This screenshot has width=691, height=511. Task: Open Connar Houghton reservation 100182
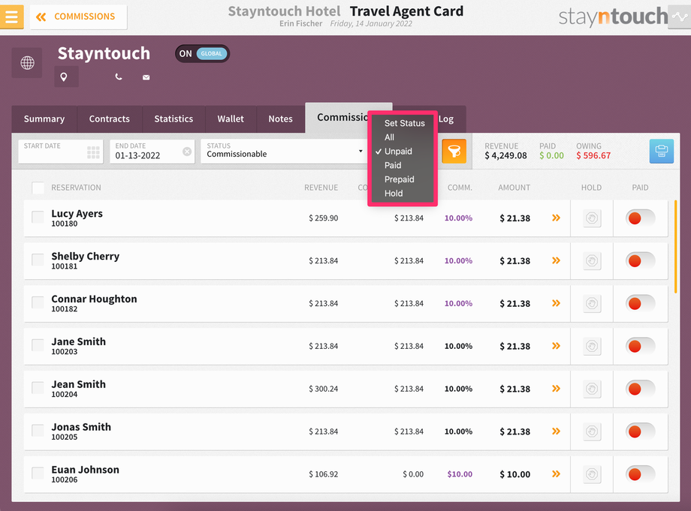pyautogui.click(x=95, y=304)
